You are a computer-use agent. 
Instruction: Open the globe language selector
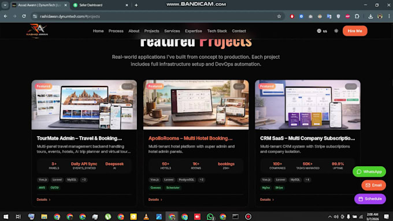322,31
